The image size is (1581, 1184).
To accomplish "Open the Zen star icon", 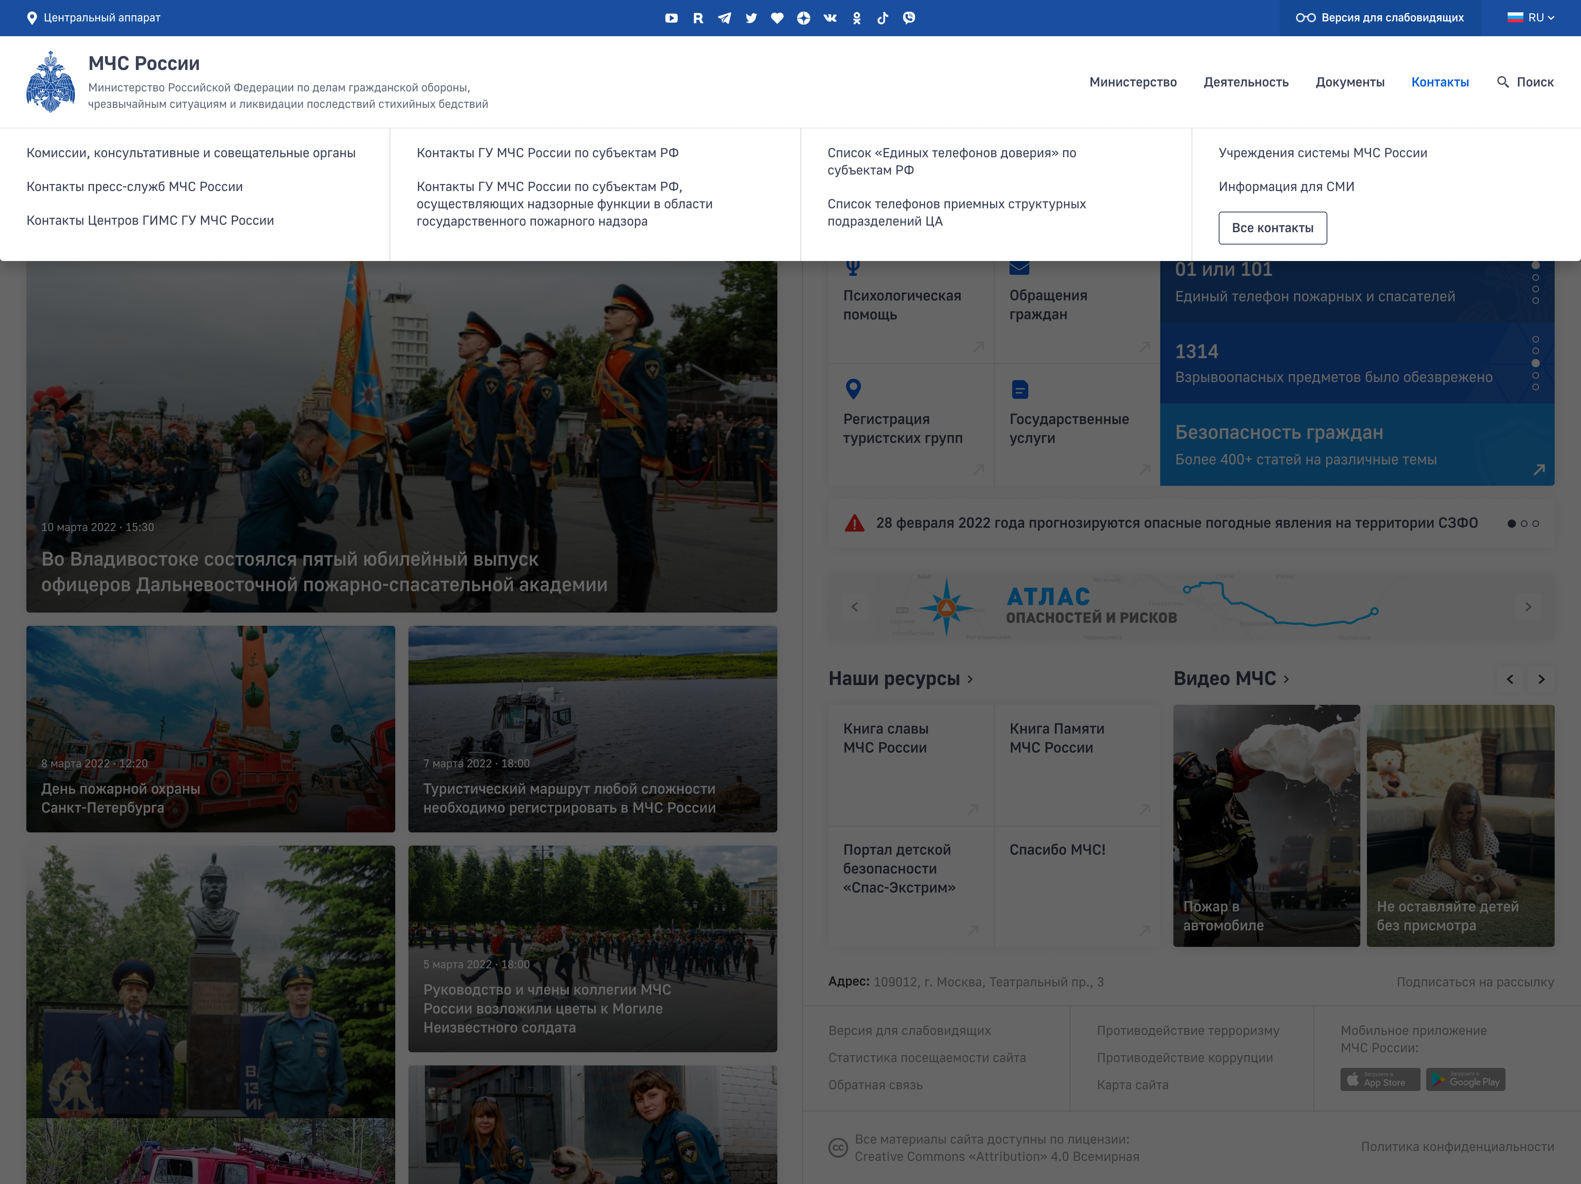I will (803, 18).
